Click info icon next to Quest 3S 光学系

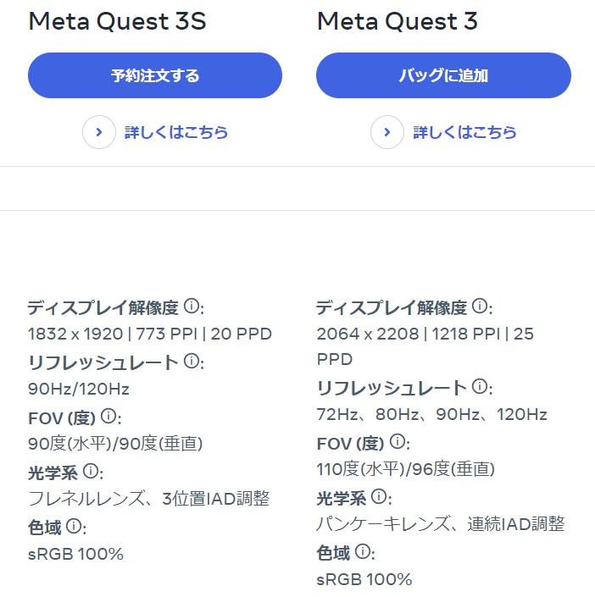pos(90,471)
